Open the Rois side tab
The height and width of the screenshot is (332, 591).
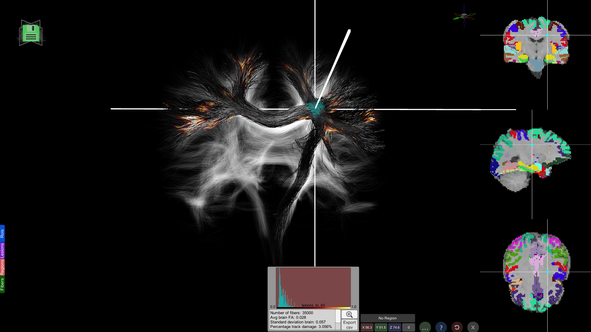point(2,233)
